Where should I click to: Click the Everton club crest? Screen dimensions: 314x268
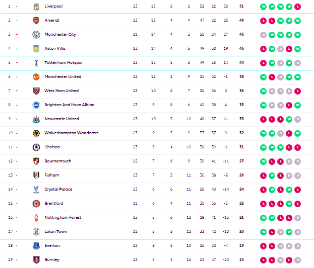(x=36, y=246)
